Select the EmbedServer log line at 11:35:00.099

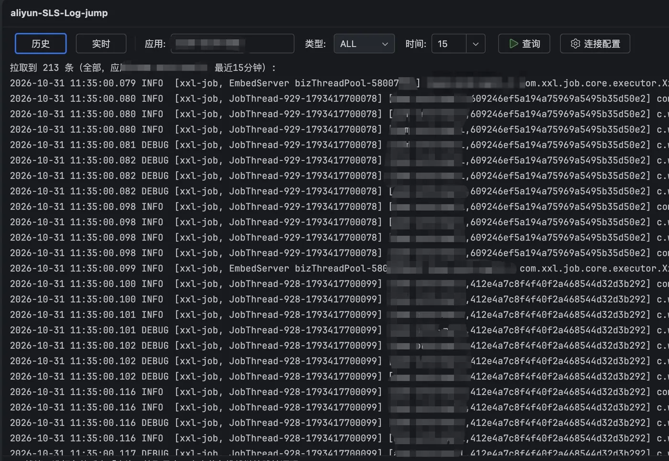[x=339, y=268]
